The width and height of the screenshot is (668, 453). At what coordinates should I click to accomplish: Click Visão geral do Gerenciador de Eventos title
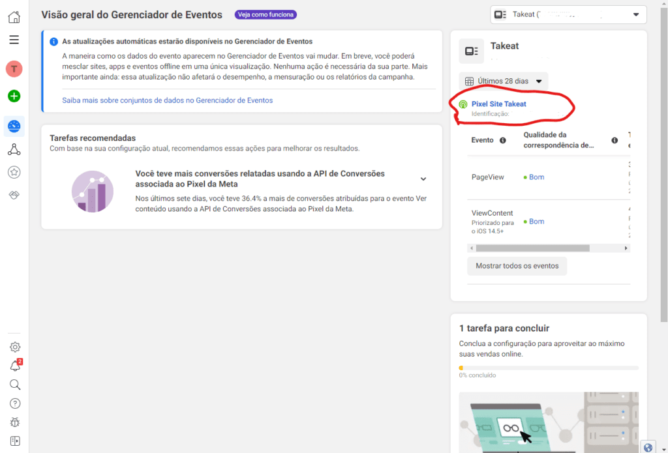(x=132, y=14)
